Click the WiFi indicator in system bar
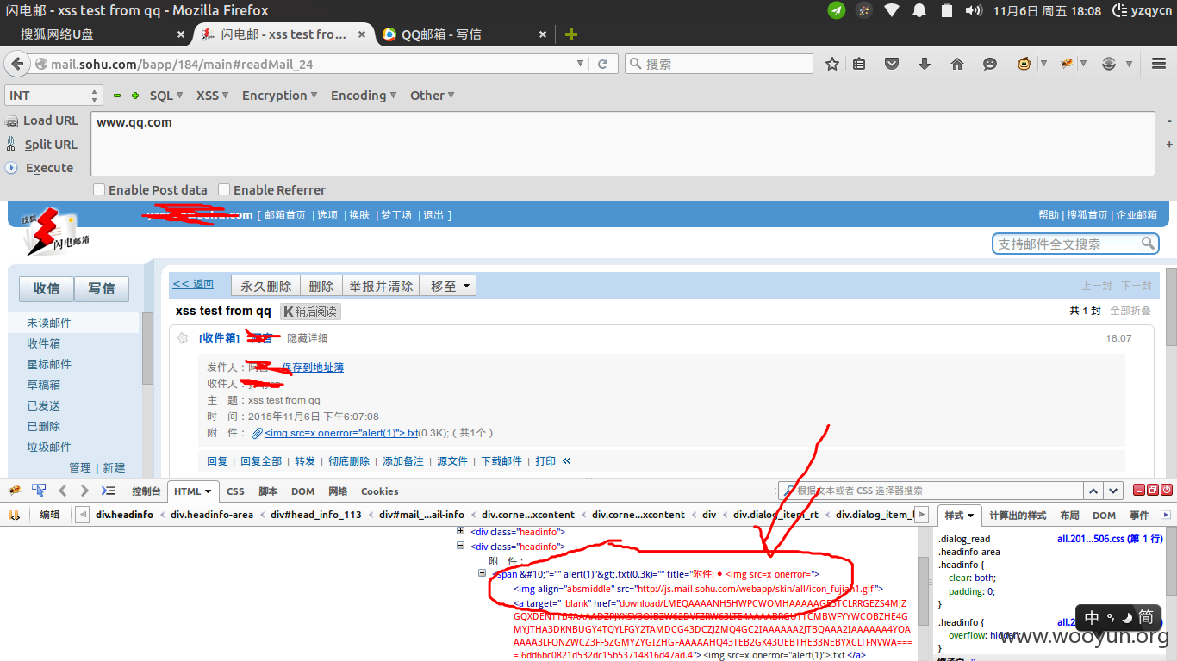 pyautogui.click(x=892, y=10)
